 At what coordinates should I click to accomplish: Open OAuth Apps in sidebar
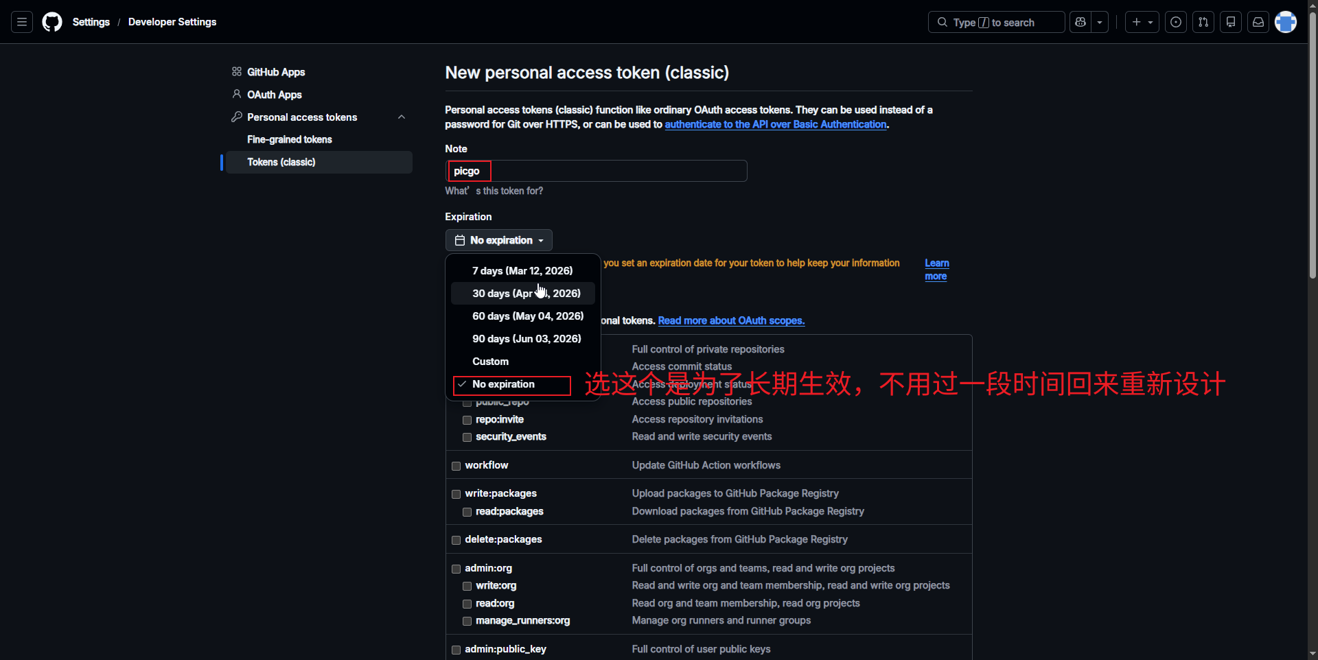(275, 95)
